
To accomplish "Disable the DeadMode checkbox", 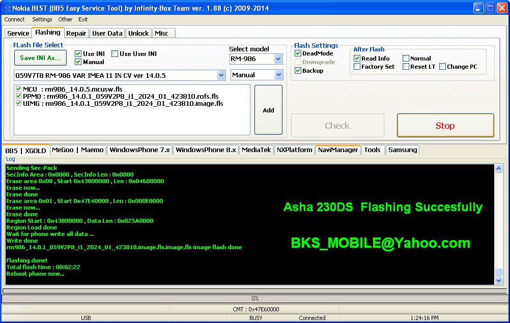I will click(x=298, y=53).
